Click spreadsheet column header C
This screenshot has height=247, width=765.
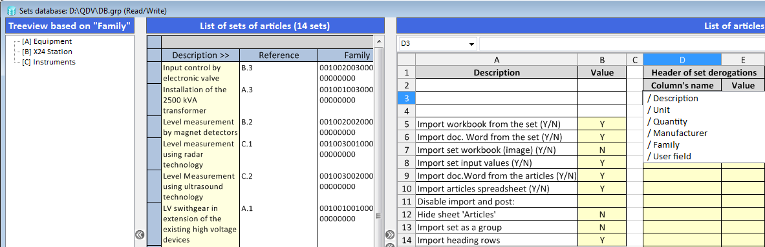click(x=634, y=60)
